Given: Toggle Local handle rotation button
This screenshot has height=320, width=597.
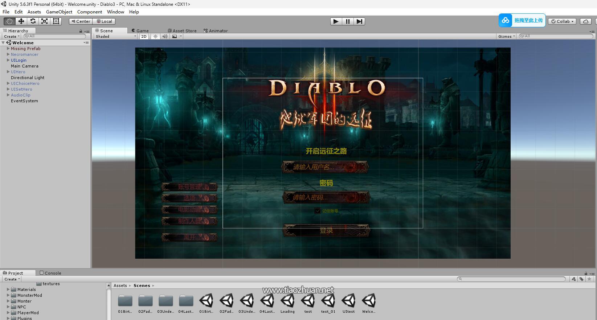Looking at the screenshot, I should pyautogui.click(x=105, y=21).
